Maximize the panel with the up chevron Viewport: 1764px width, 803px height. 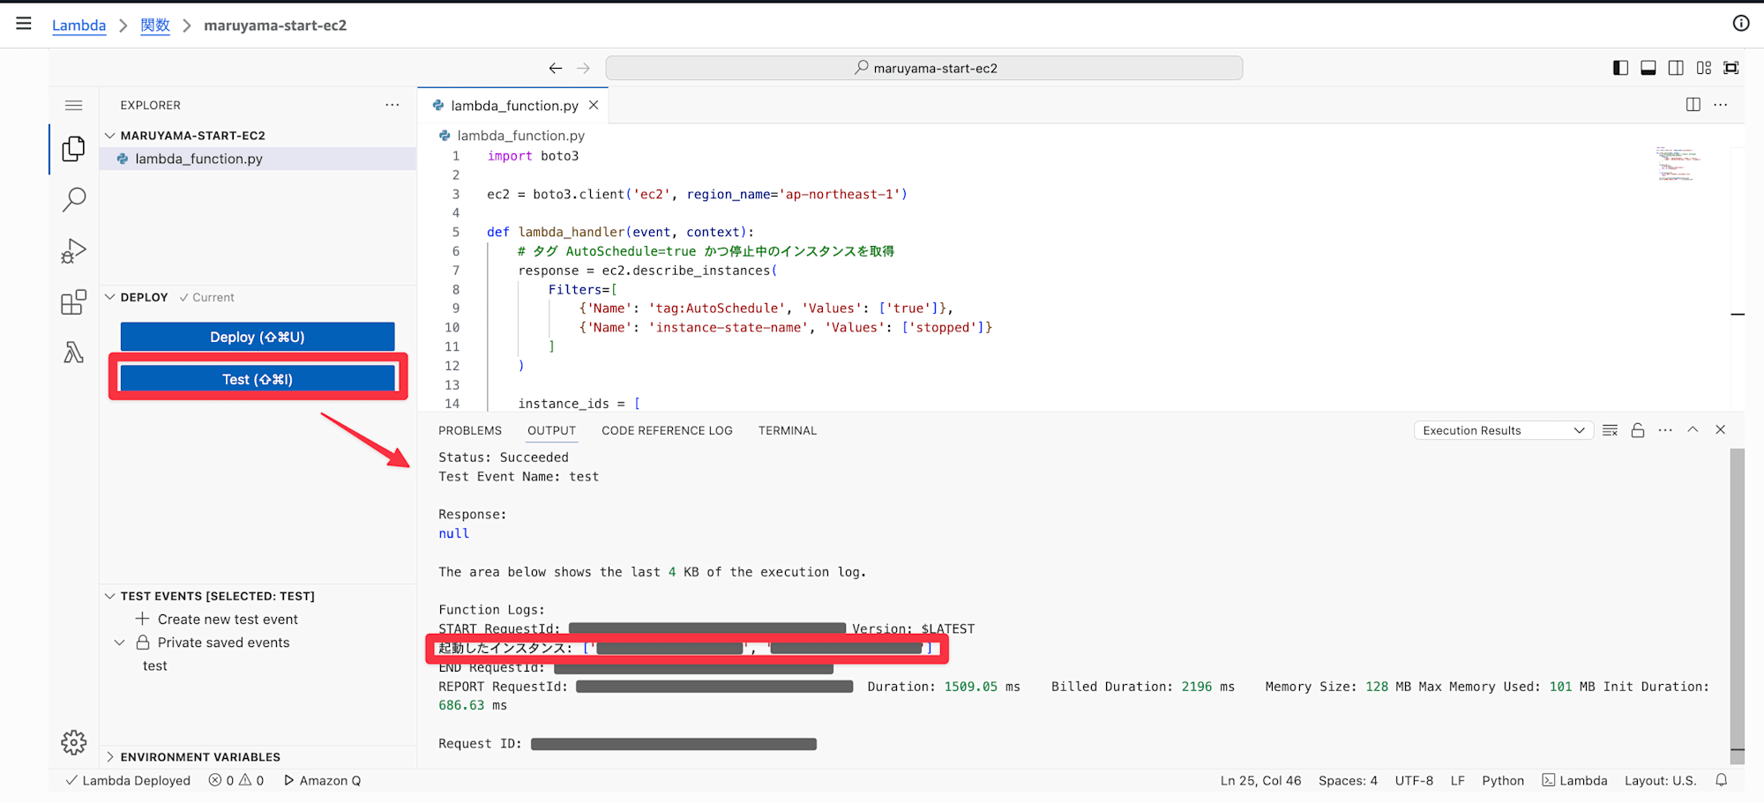tap(1693, 429)
